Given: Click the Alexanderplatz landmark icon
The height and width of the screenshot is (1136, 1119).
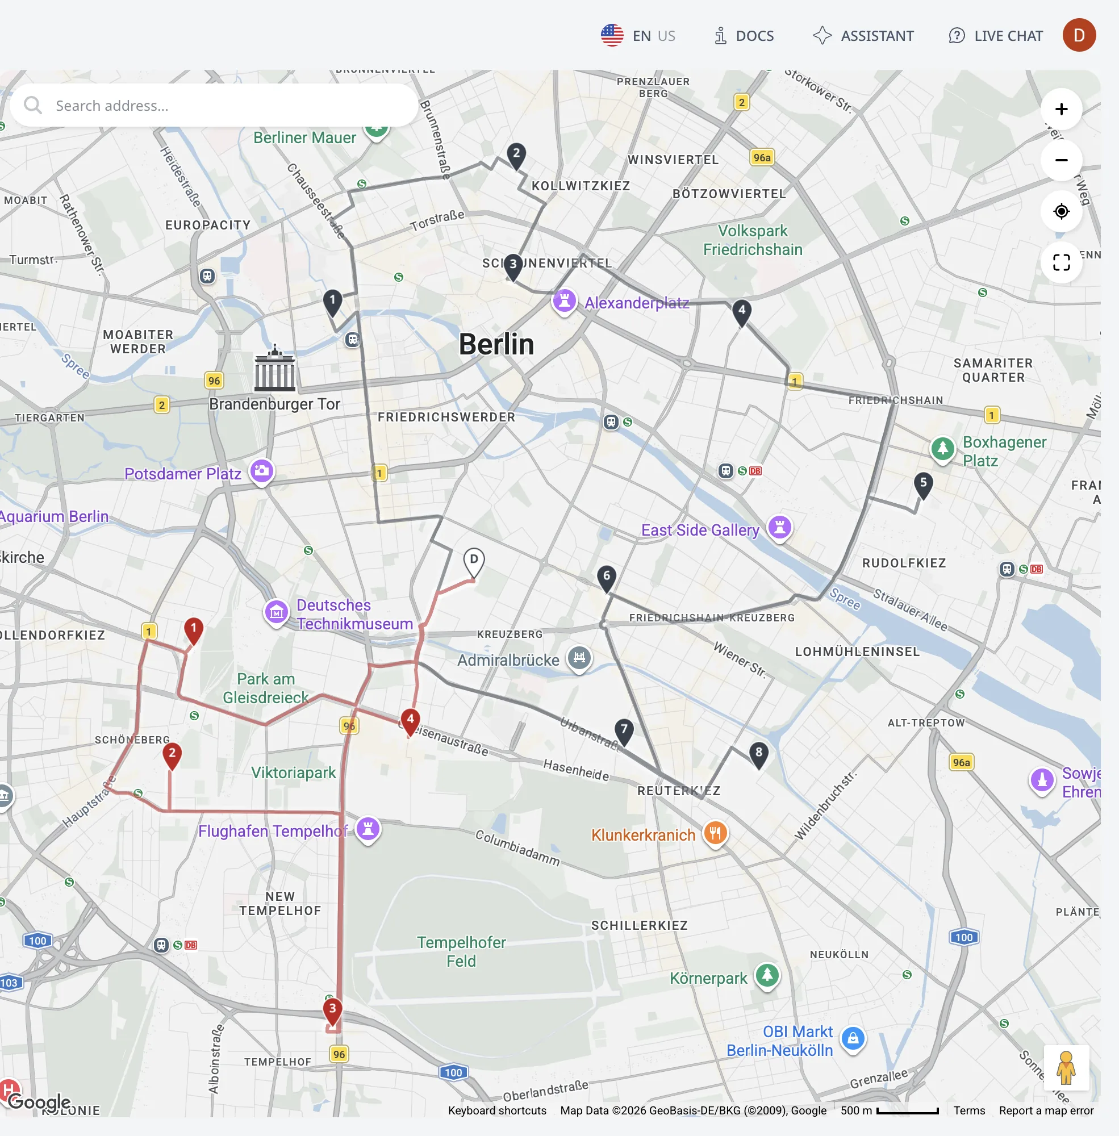Looking at the screenshot, I should 564,302.
